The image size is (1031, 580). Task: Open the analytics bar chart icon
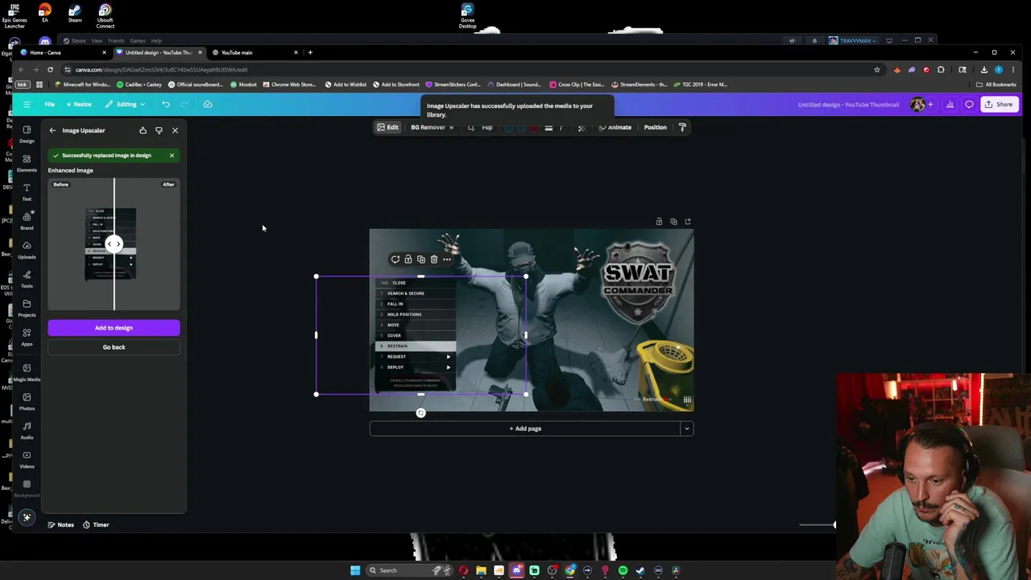(x=950, y=104)
